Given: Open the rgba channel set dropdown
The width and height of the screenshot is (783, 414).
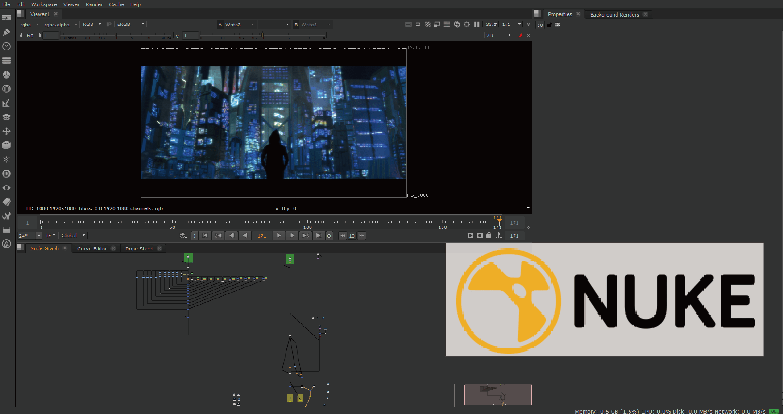Looking at the screenshot, I should (x=29, y=25).
